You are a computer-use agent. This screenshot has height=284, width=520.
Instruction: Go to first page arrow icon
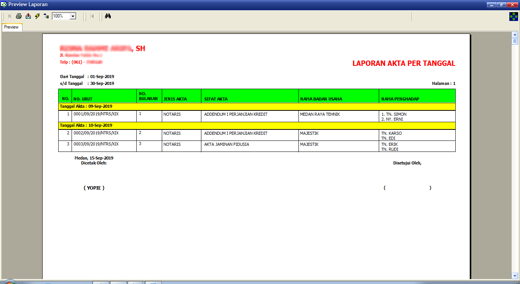[92, 16]
